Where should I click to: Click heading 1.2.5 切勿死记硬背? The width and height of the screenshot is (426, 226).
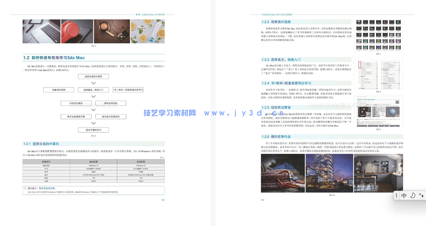(x=276, y=107)
